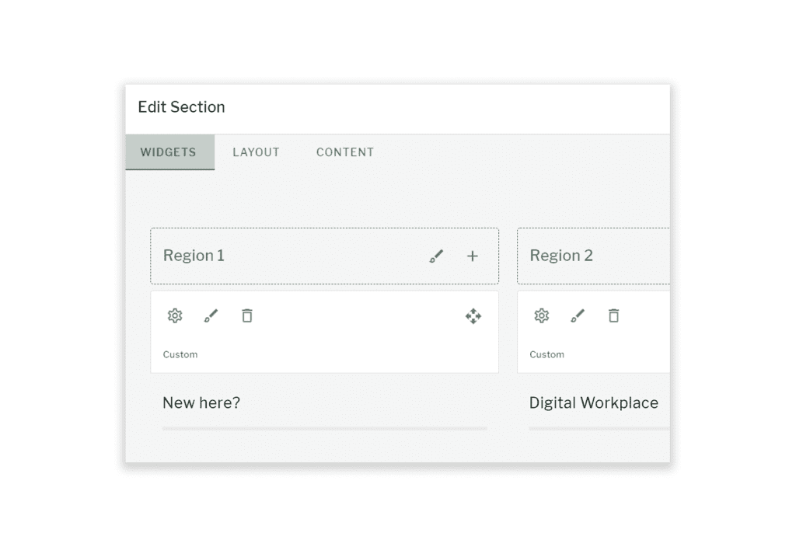
Task: Click the brush icon of Region 1 Custom widget
Action: (211, 315)
